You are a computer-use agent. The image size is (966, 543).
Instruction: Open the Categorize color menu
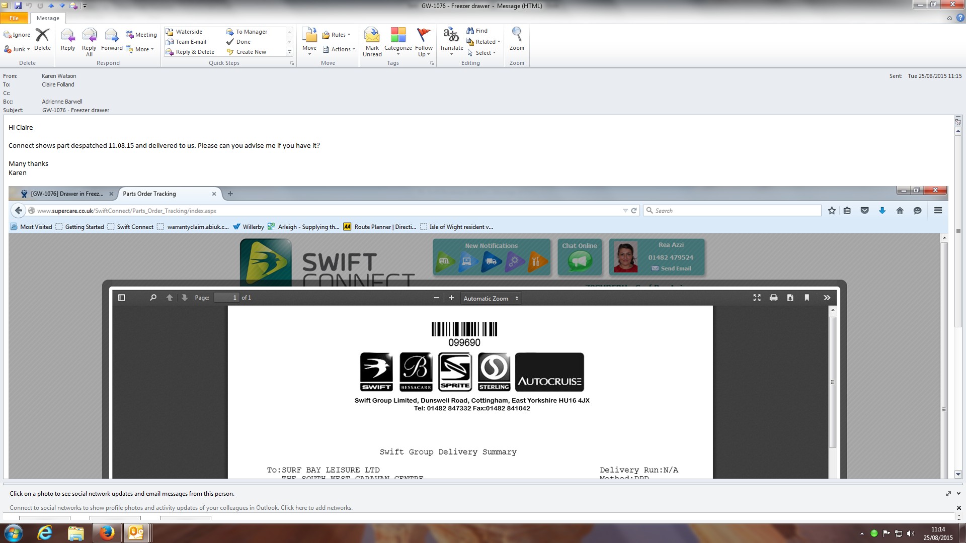(x=398, y=41)
